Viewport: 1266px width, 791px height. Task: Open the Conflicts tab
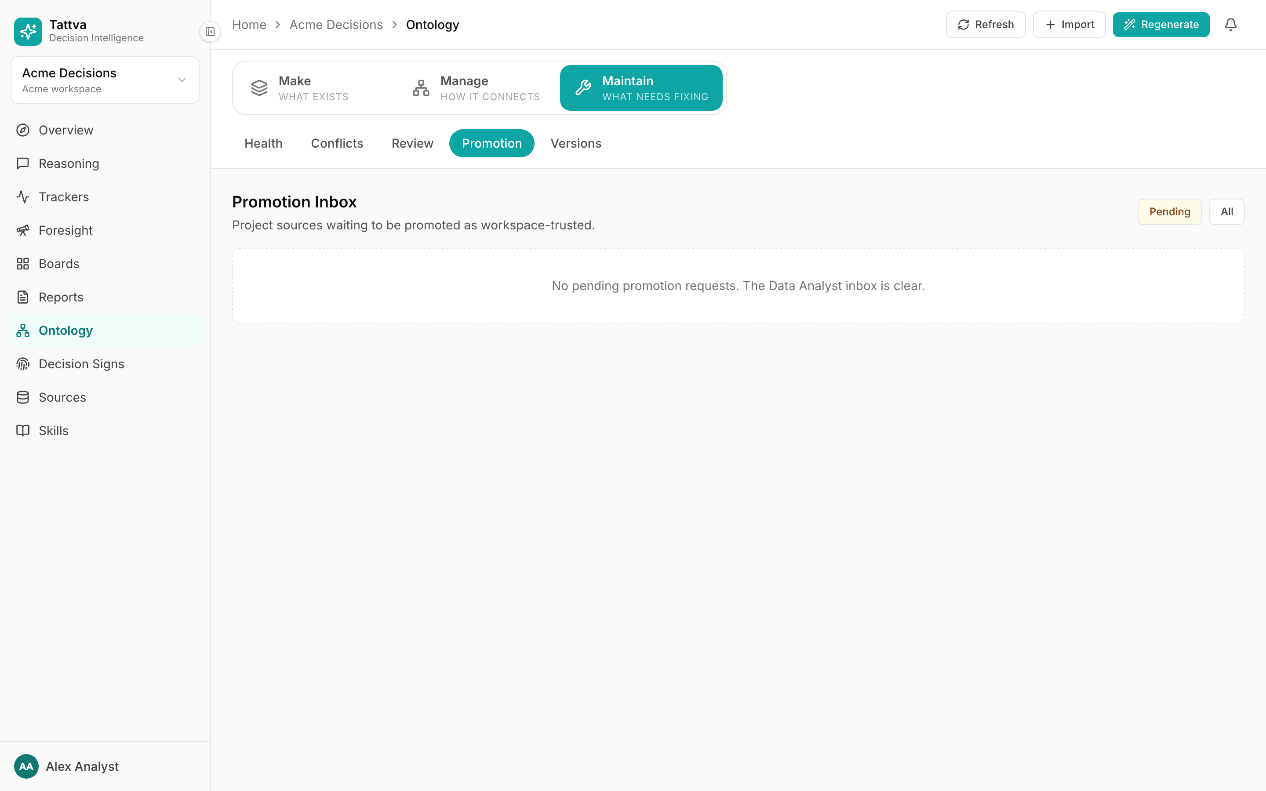tap(337, 143)
